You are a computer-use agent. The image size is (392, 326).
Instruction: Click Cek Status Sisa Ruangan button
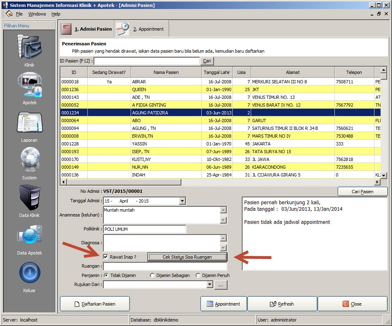pos(187,257)
